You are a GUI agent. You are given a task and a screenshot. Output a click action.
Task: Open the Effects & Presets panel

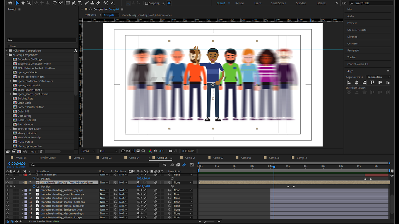click(x=357, y=30)
